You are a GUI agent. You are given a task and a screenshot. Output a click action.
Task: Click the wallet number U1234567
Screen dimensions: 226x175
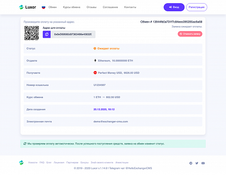(x=99, y=85)
